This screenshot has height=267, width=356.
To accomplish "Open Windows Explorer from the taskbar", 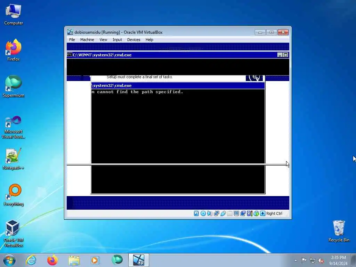I will click(x=74, y=260).
